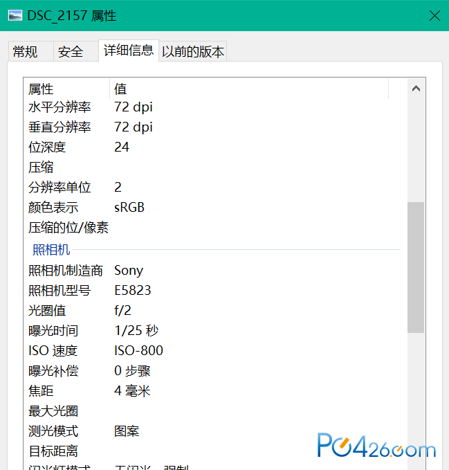Switch to the 常规 tab
449x470 pixels.
[30, 51]
